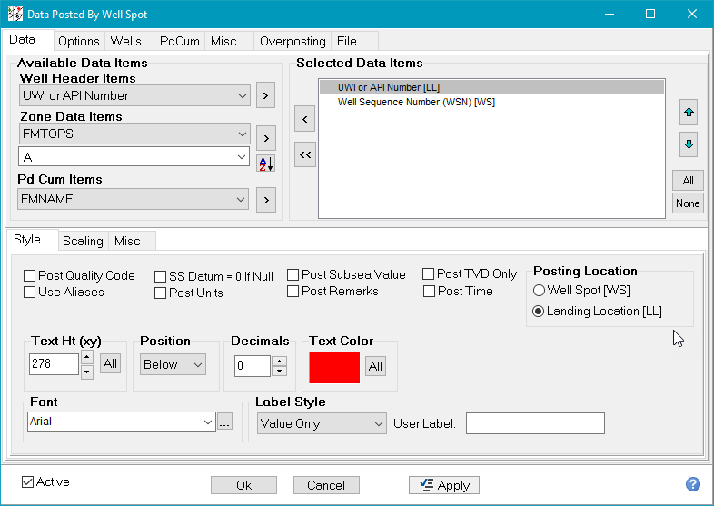
Task: Select Well Spot [WS] posting location
Action: tap(539, 291)
